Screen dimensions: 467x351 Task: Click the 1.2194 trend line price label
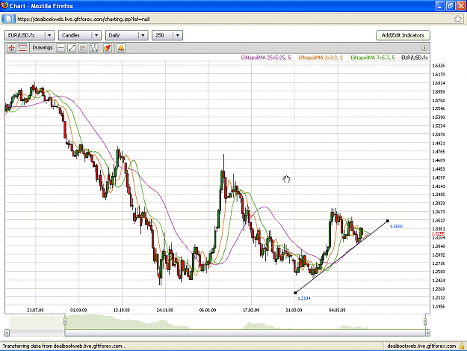coord(304,298)
